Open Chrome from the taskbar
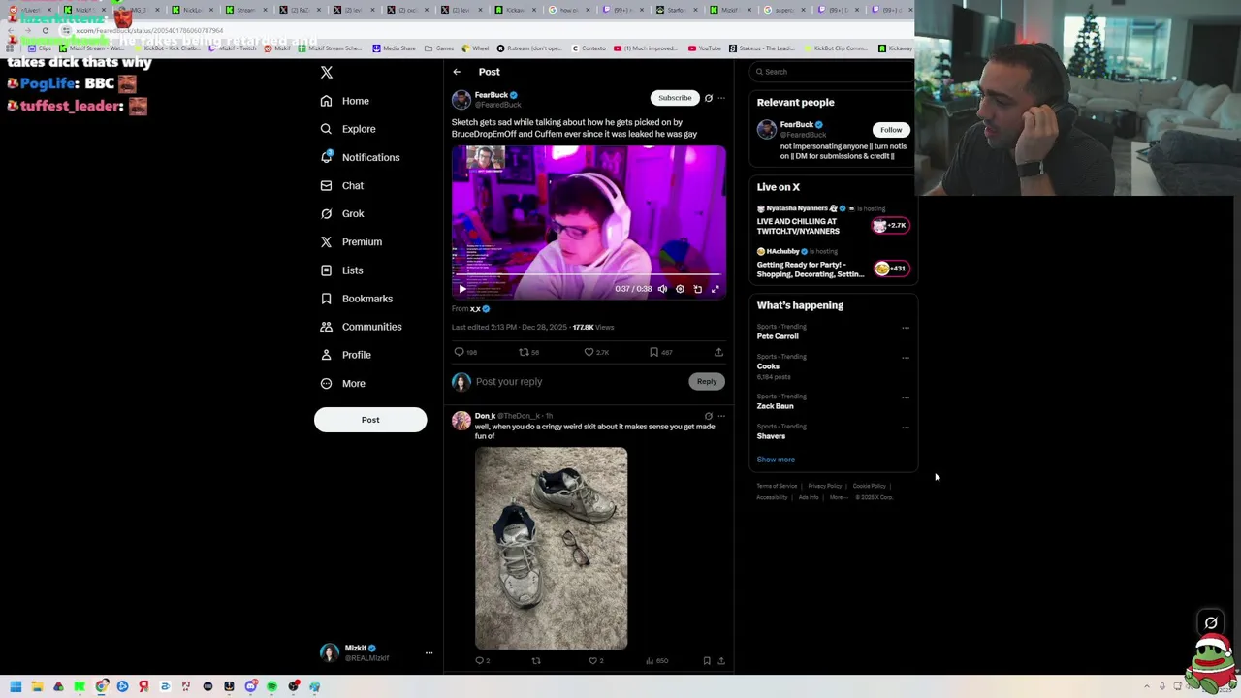 pos(101,686)
